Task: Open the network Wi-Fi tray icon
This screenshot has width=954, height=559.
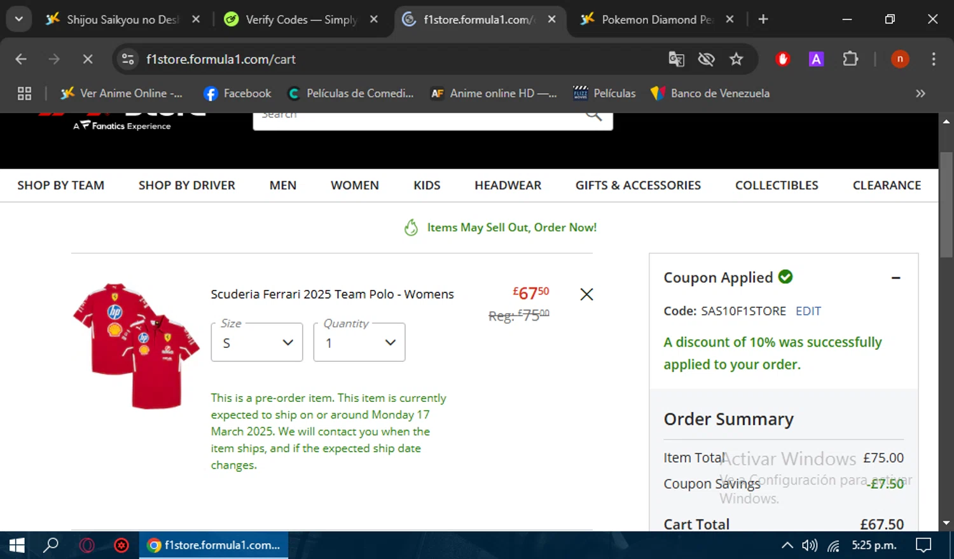Action: 833,545
